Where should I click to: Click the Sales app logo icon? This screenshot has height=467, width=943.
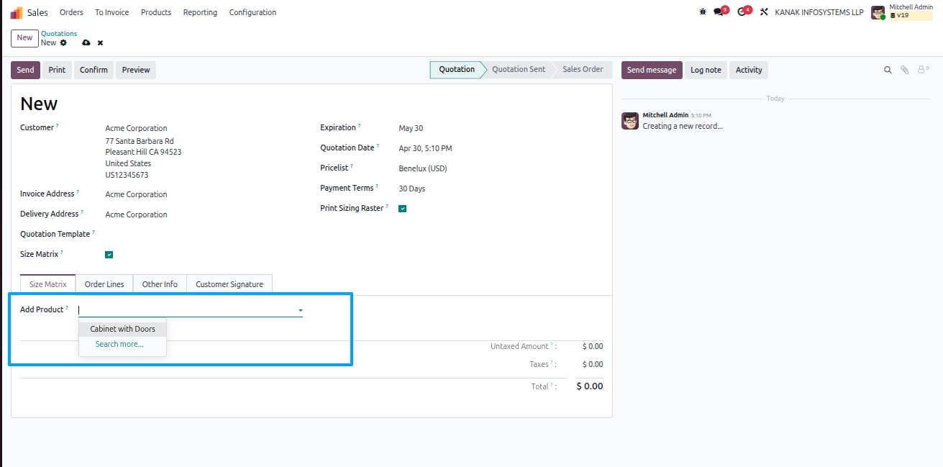point(17,12)
